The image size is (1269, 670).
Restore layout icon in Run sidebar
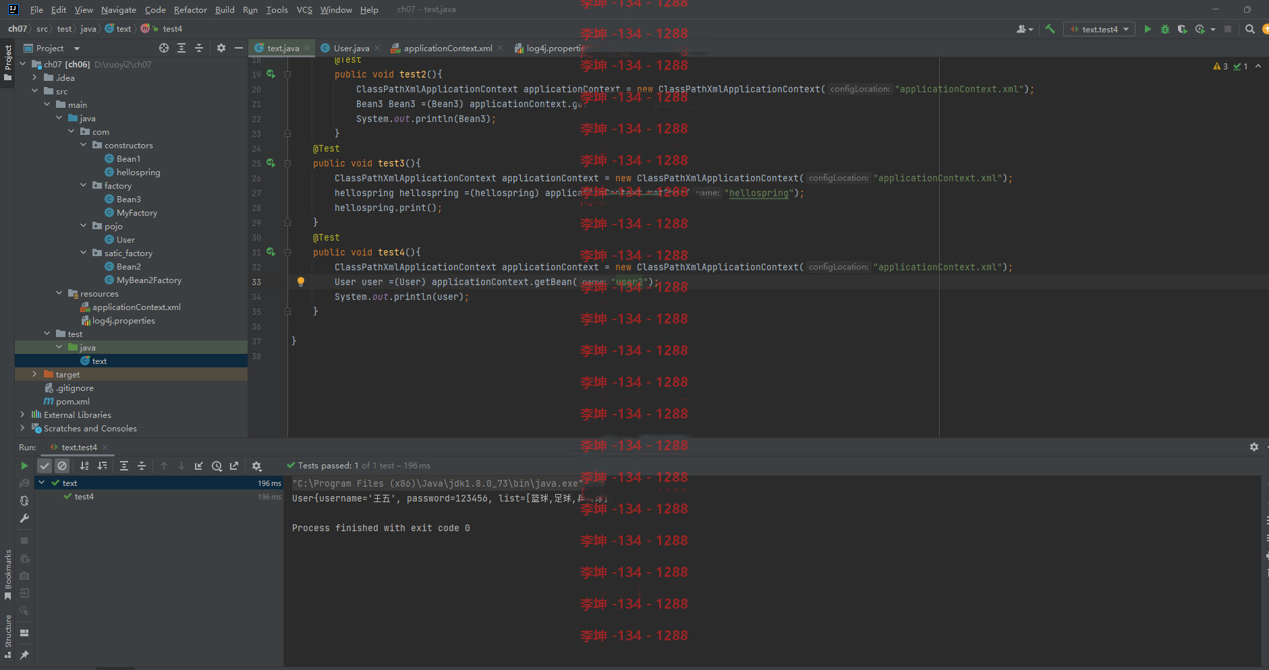24,633
